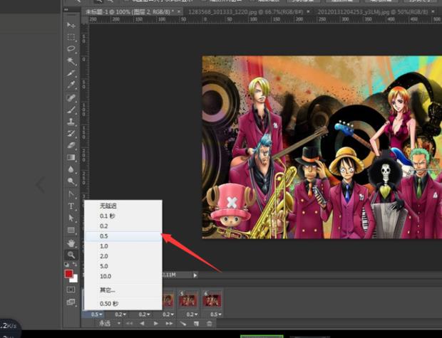Choose 其它... in the delay menu
Screen dimensions: 442x338
(108, 290)
